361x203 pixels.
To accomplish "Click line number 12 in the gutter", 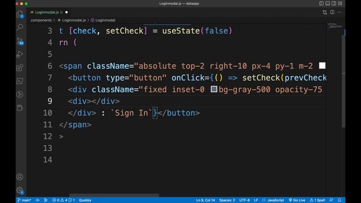I will (x=47, y=136).
